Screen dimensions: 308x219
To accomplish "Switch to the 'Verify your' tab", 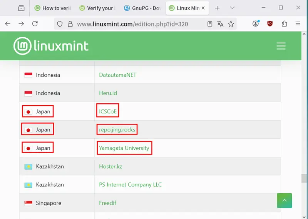I will click(x=97, y=8).
